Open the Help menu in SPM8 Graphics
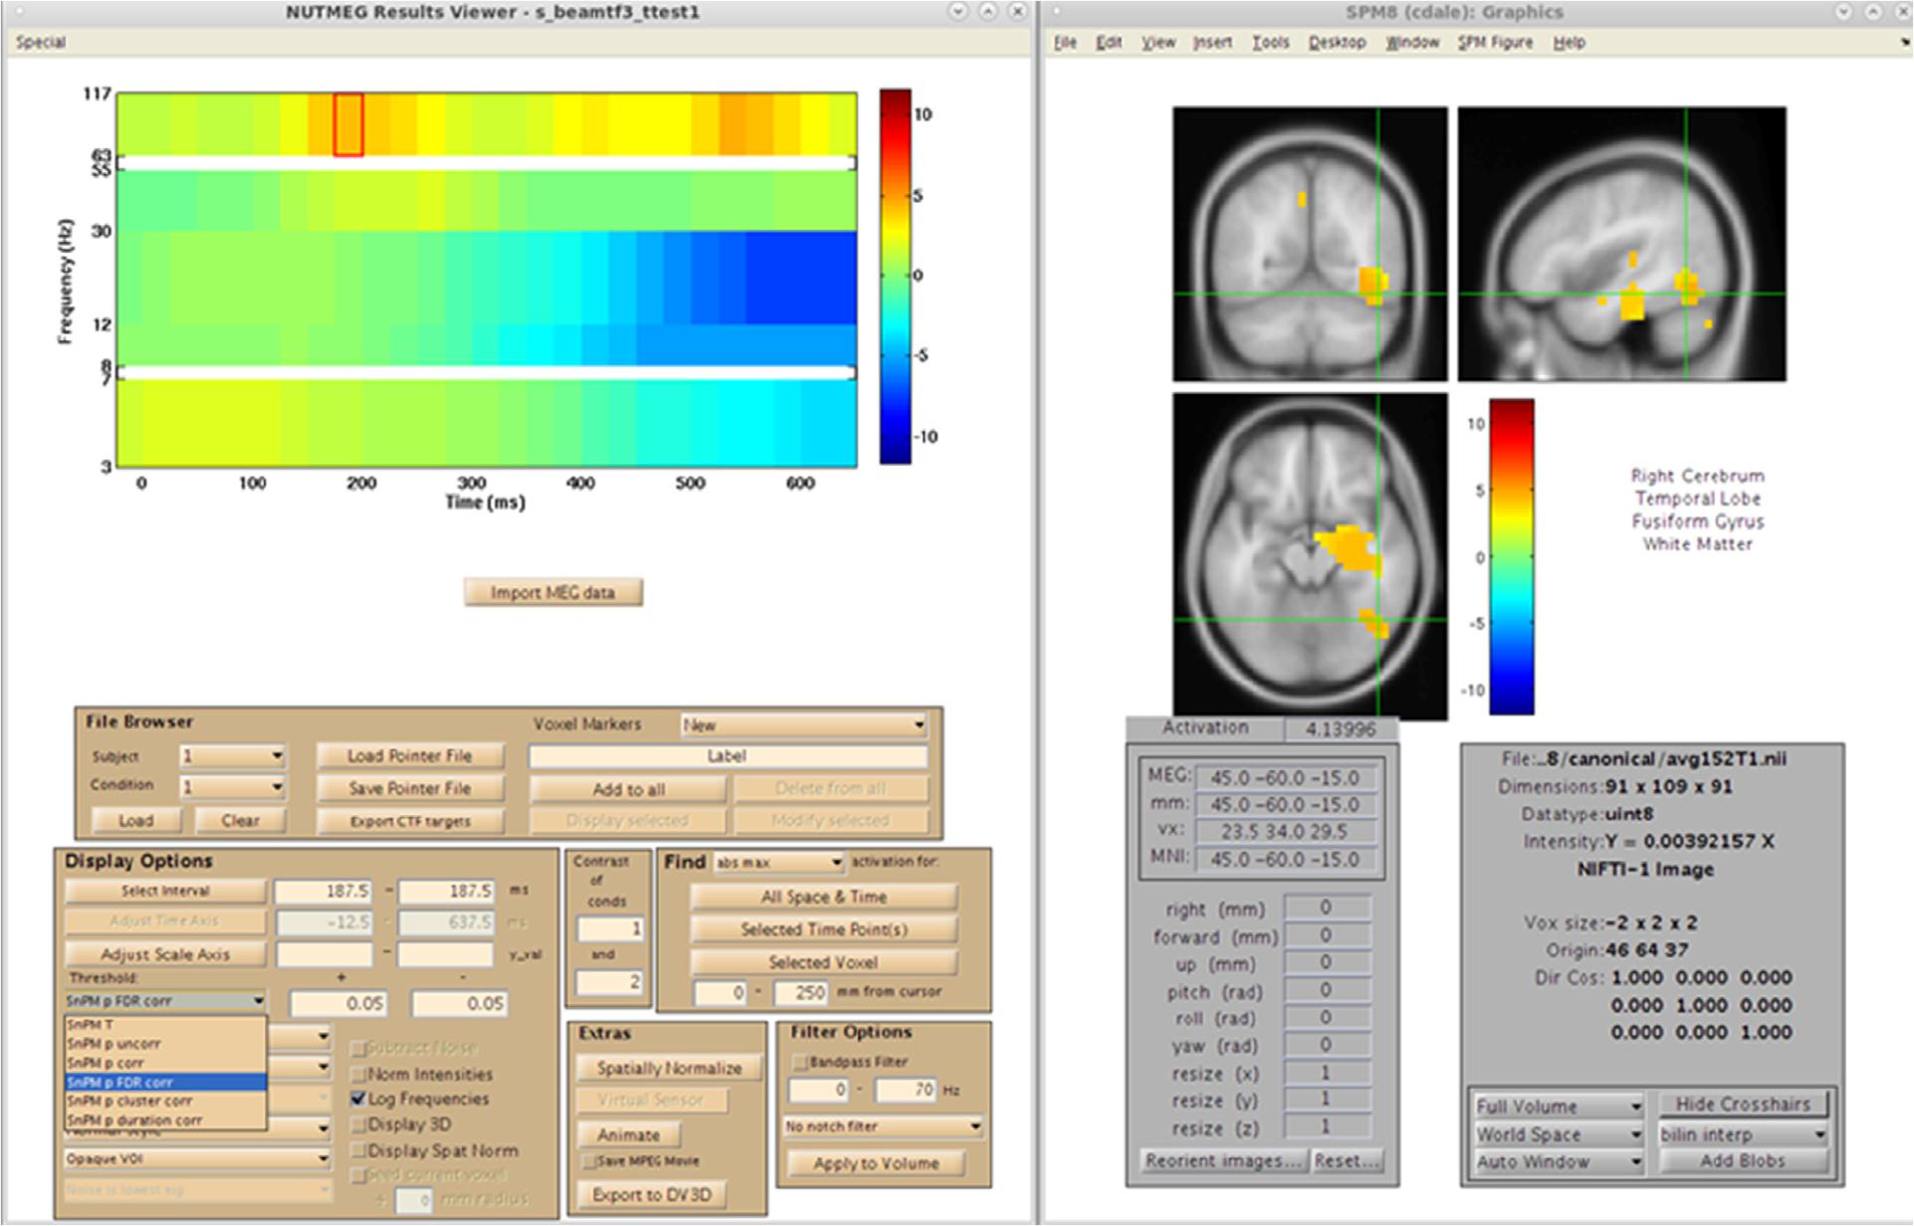This screenshot has width=1914, height=1226. [x=1570, y=43]
